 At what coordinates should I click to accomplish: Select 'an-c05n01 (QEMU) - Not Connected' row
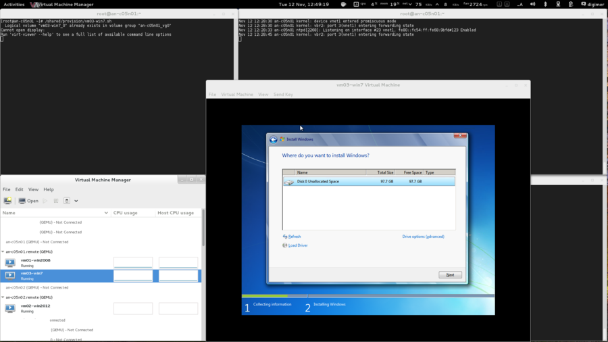[x=101, y=242]
